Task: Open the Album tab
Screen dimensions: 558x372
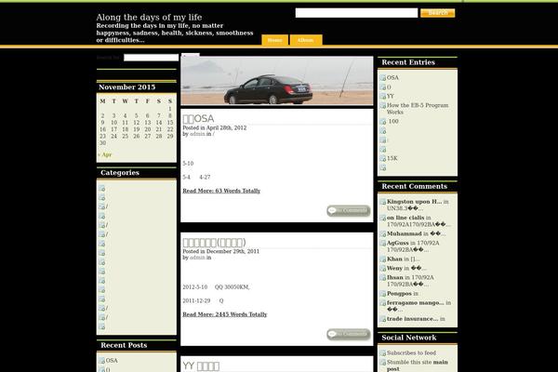Action: (306, 40)
